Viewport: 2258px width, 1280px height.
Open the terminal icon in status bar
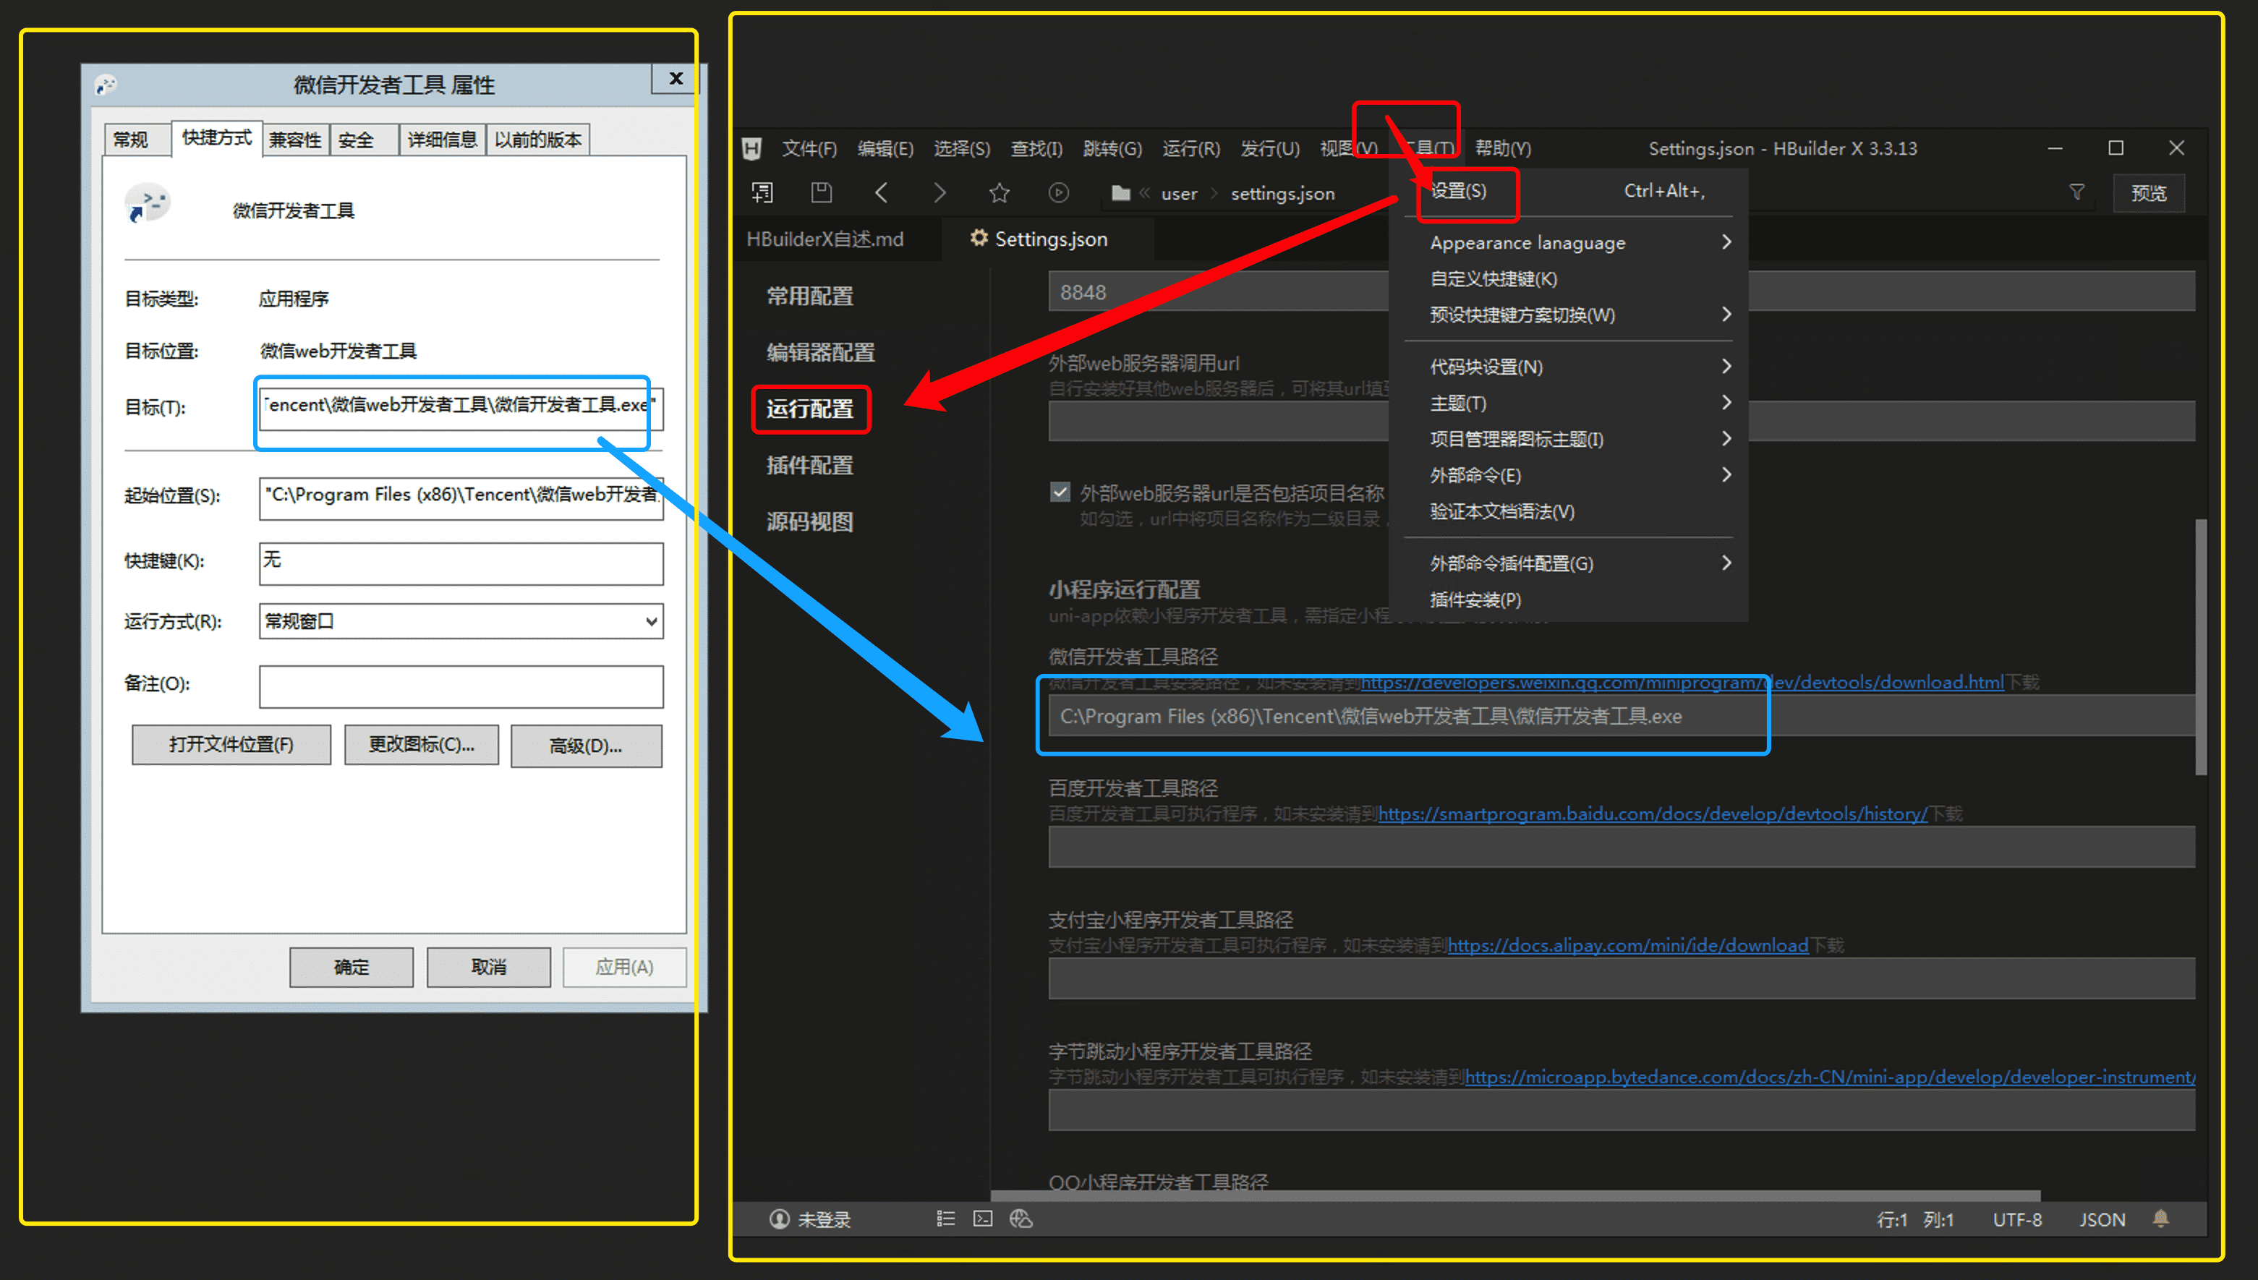(984, 1219)
